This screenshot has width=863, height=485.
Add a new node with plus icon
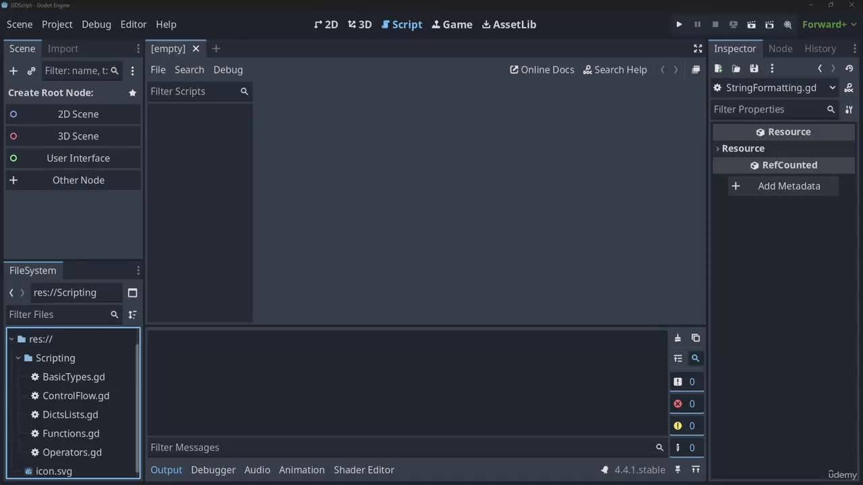point(13,71)
